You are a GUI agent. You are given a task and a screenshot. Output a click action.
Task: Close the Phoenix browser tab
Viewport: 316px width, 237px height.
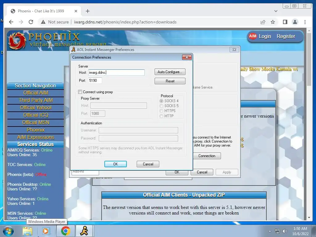point(76,11)
